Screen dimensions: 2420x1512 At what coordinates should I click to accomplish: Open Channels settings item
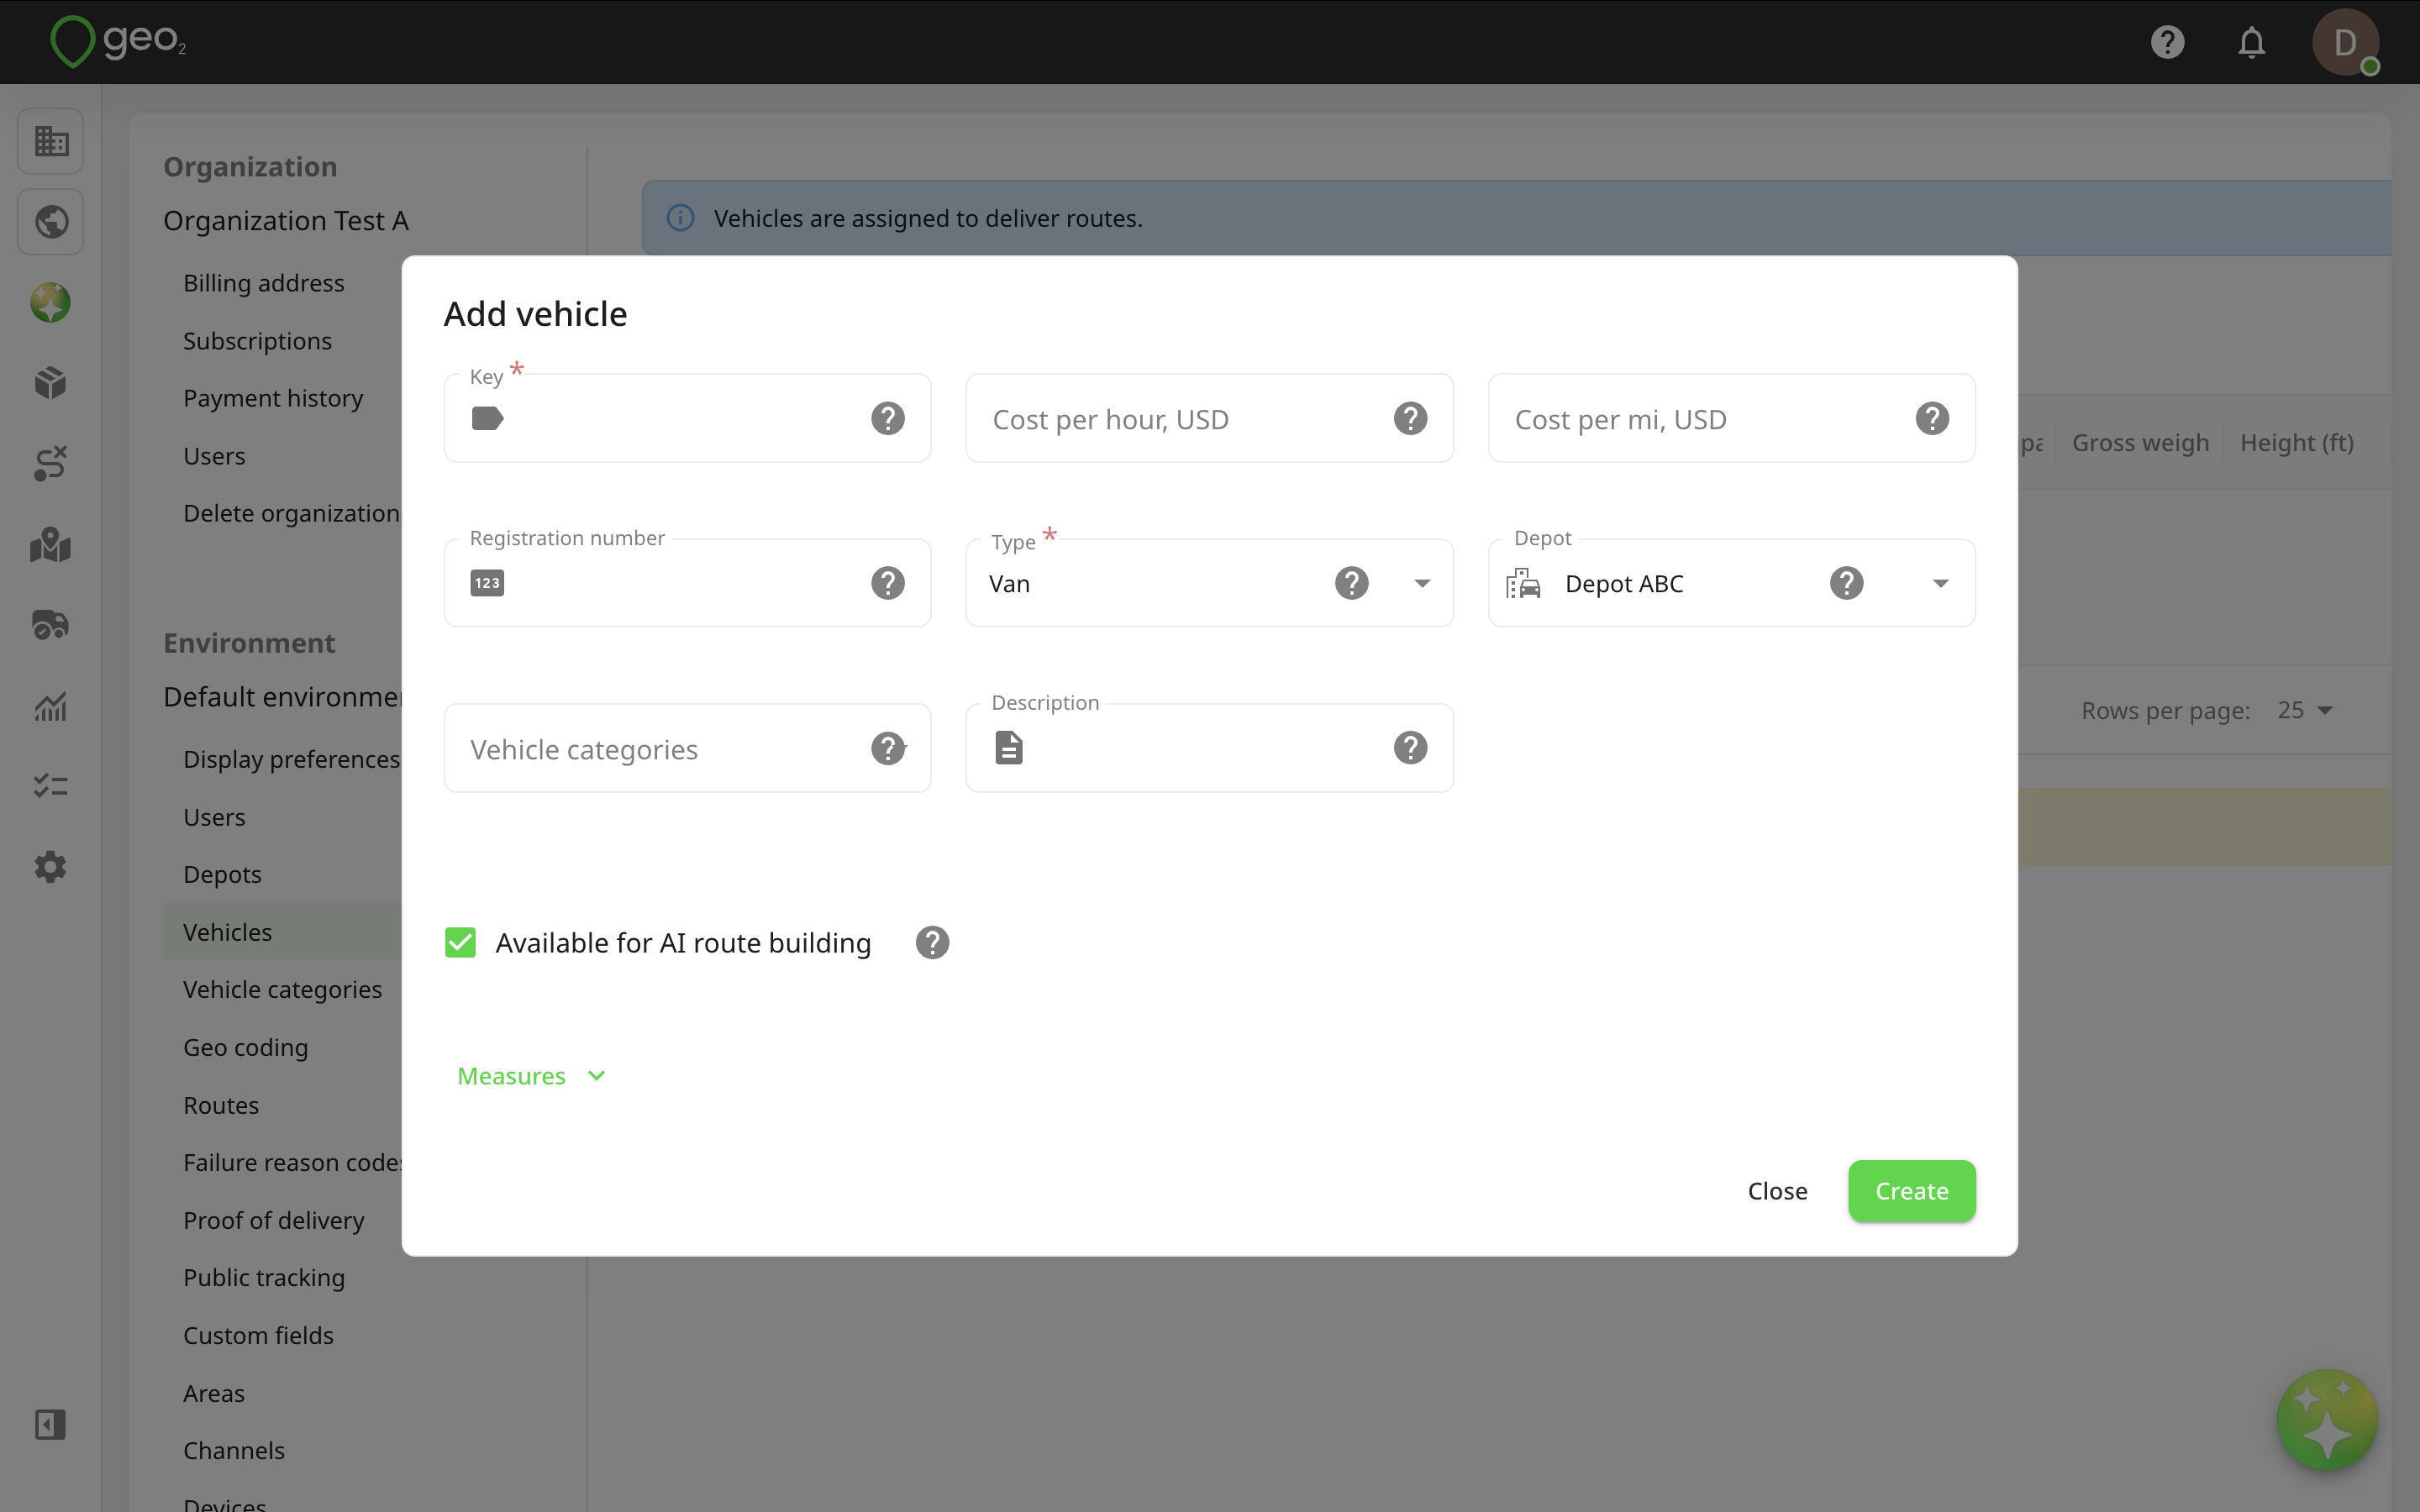[234, 1450]
